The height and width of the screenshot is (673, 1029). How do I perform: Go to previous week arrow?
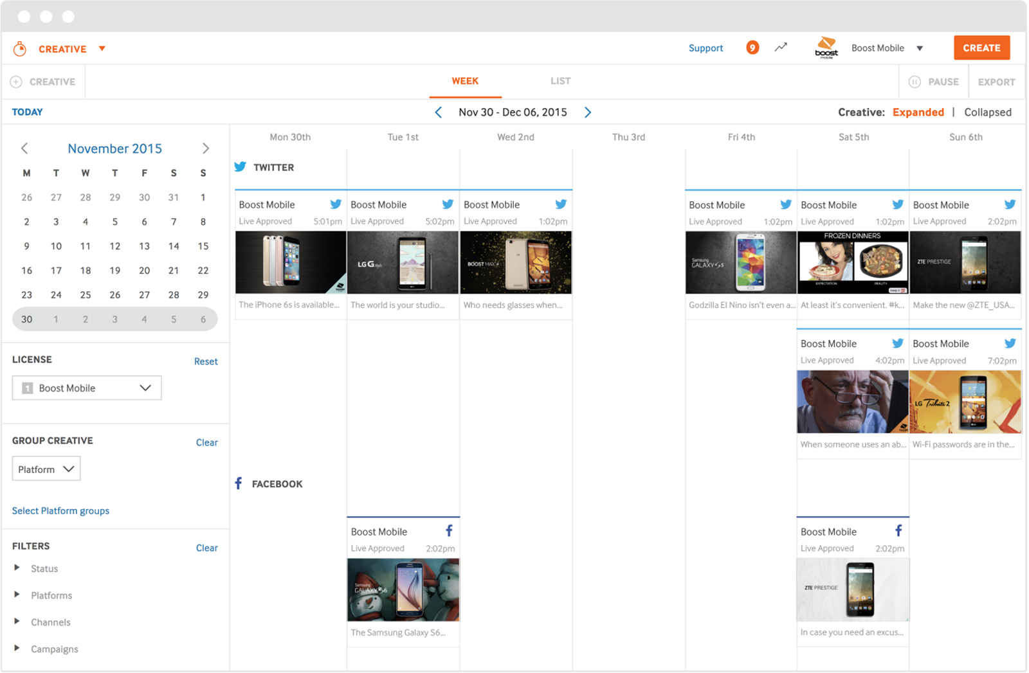coord(438,112)
